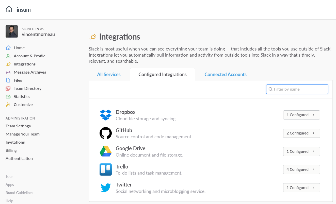Click the Integrations plug icon in sidebar
Viewport: 336px width, 204px height.
pyautogui.click(x=8, y=64)
